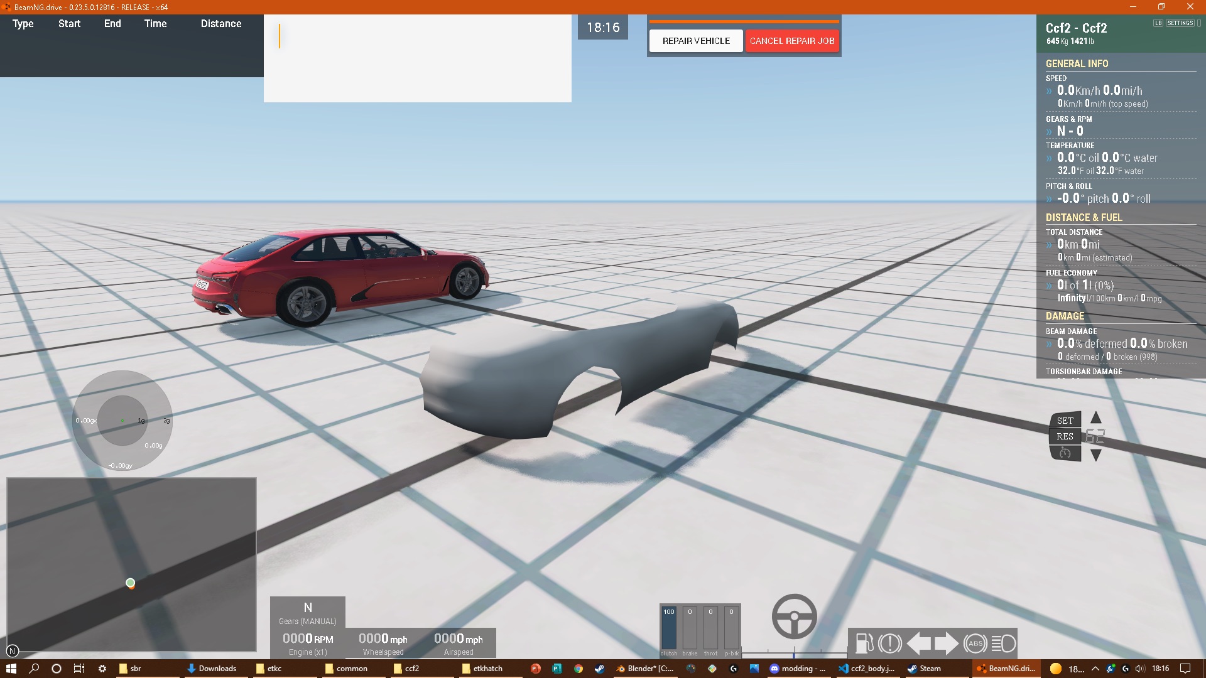Click the G-force meter circle

coord(122,420)
